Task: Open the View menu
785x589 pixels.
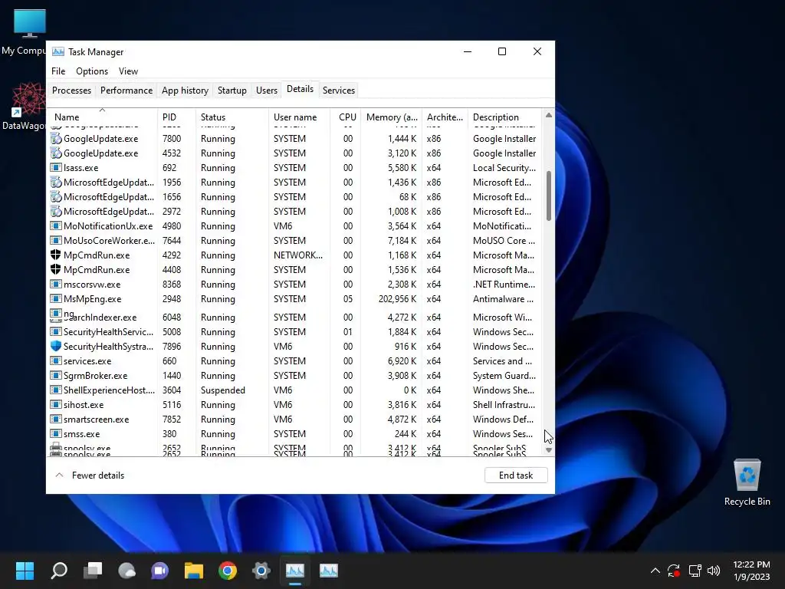Action: click(128, 71)
